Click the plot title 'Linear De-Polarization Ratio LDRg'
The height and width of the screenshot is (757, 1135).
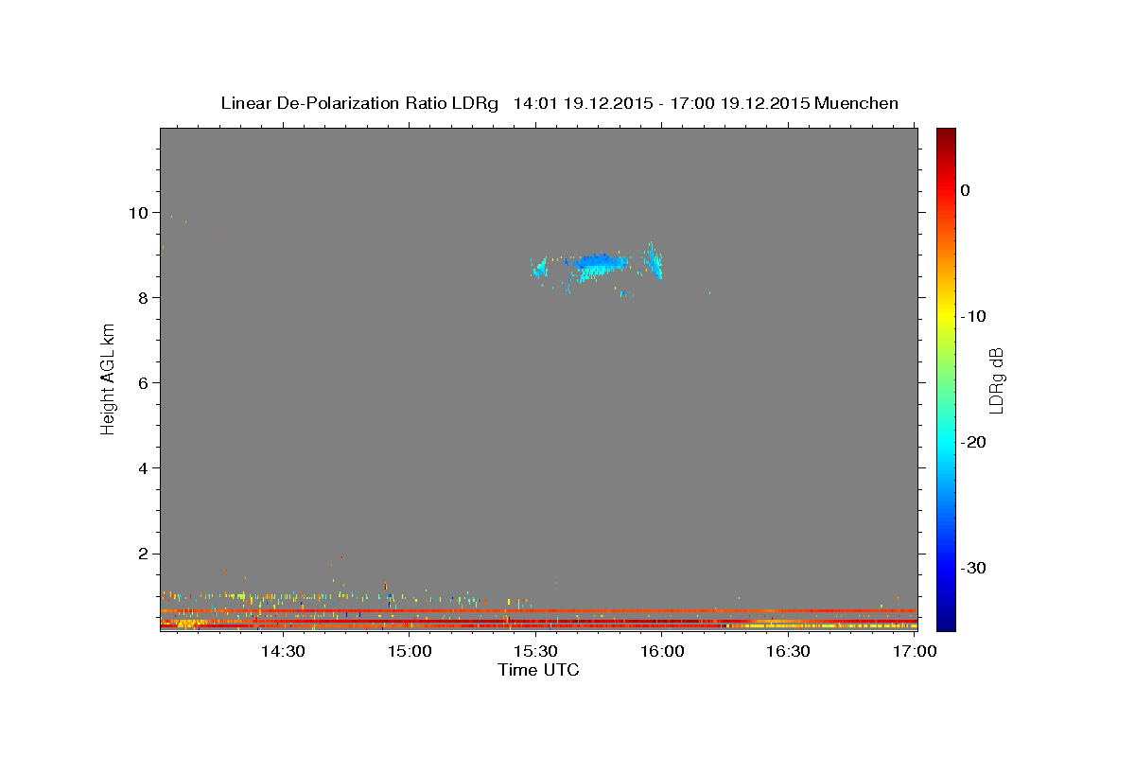point(359,103)
